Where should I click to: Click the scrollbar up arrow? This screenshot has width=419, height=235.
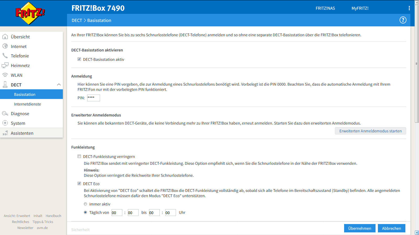coord(417,2)
